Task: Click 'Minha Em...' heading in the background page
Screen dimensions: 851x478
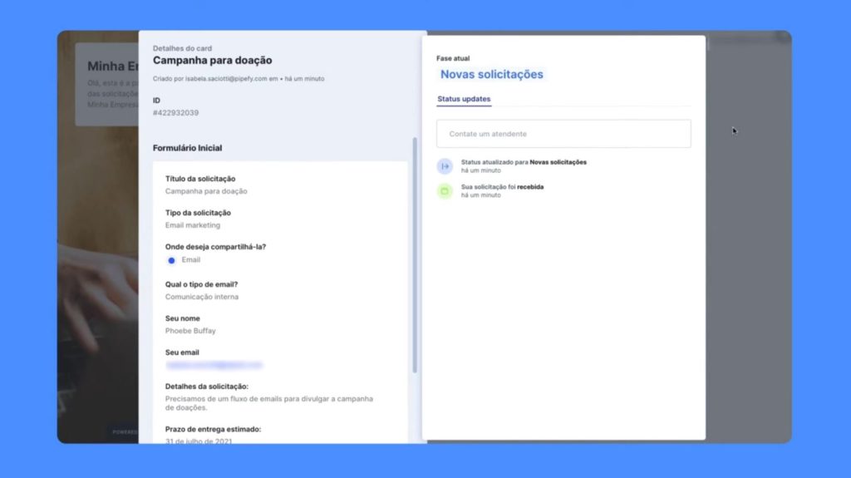Action: pos(113,67)
